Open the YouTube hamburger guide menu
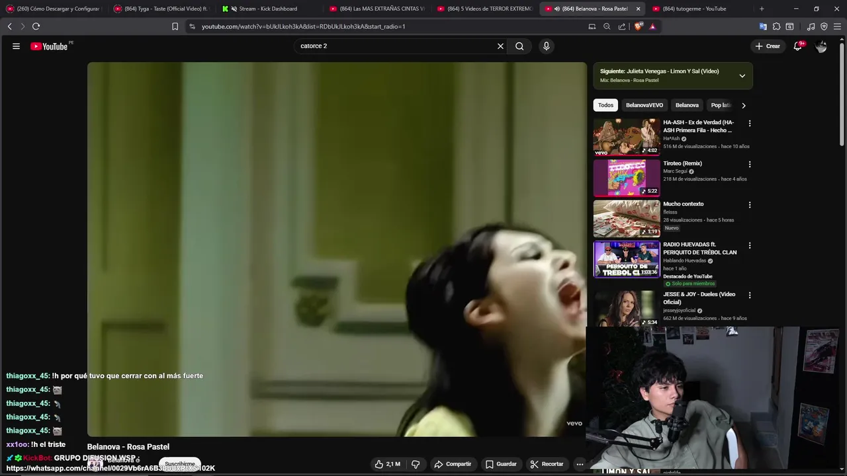The height and width of the screenshot is (476, 847). [16, 46]
